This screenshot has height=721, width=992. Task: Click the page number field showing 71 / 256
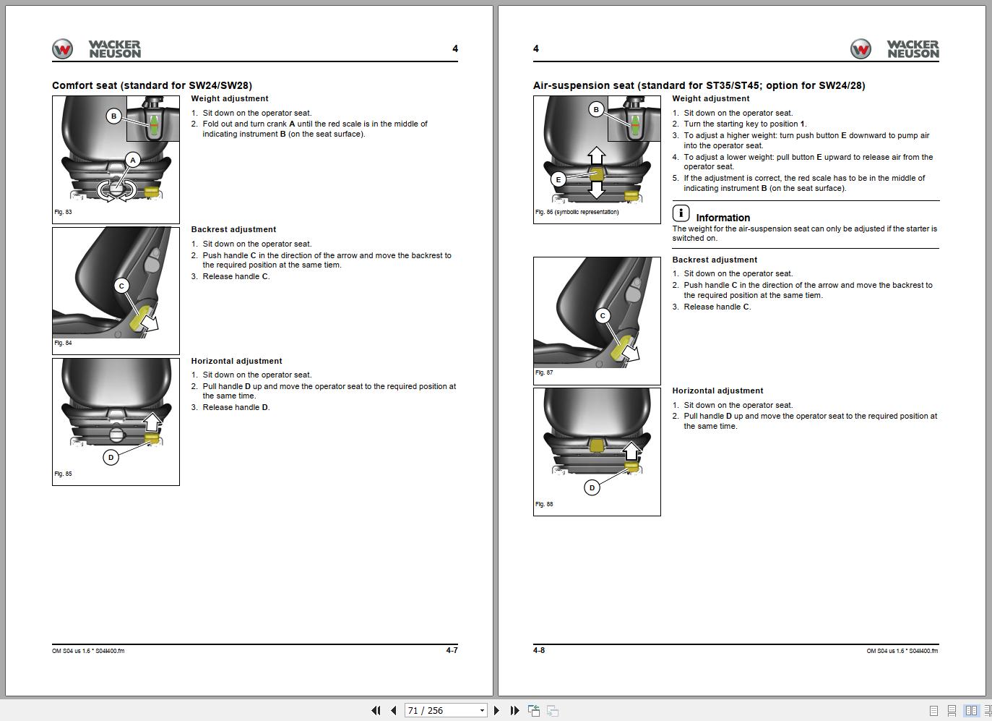pyautogui.click(x=441, y=711)
